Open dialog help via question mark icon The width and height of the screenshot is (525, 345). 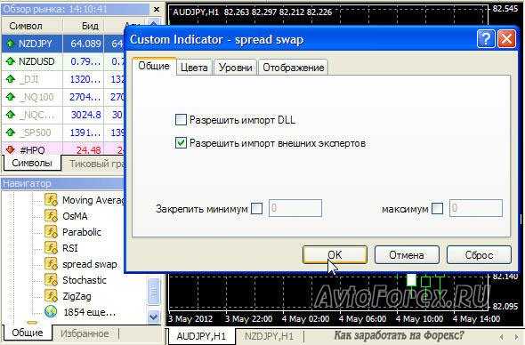point(486,39)
